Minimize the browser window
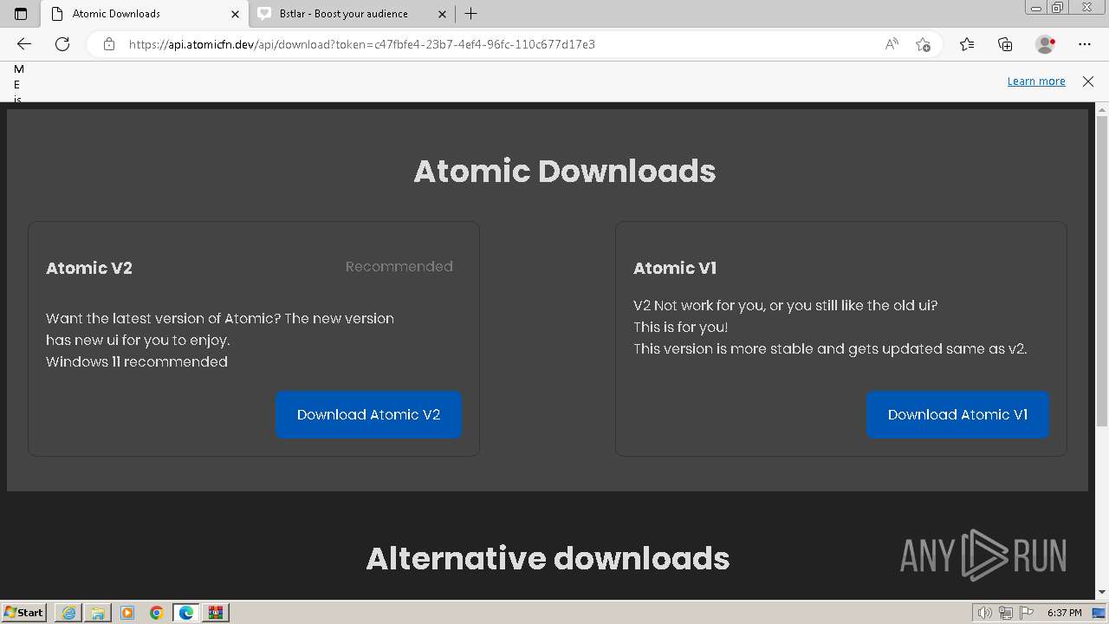 [x=1035, y=8]
